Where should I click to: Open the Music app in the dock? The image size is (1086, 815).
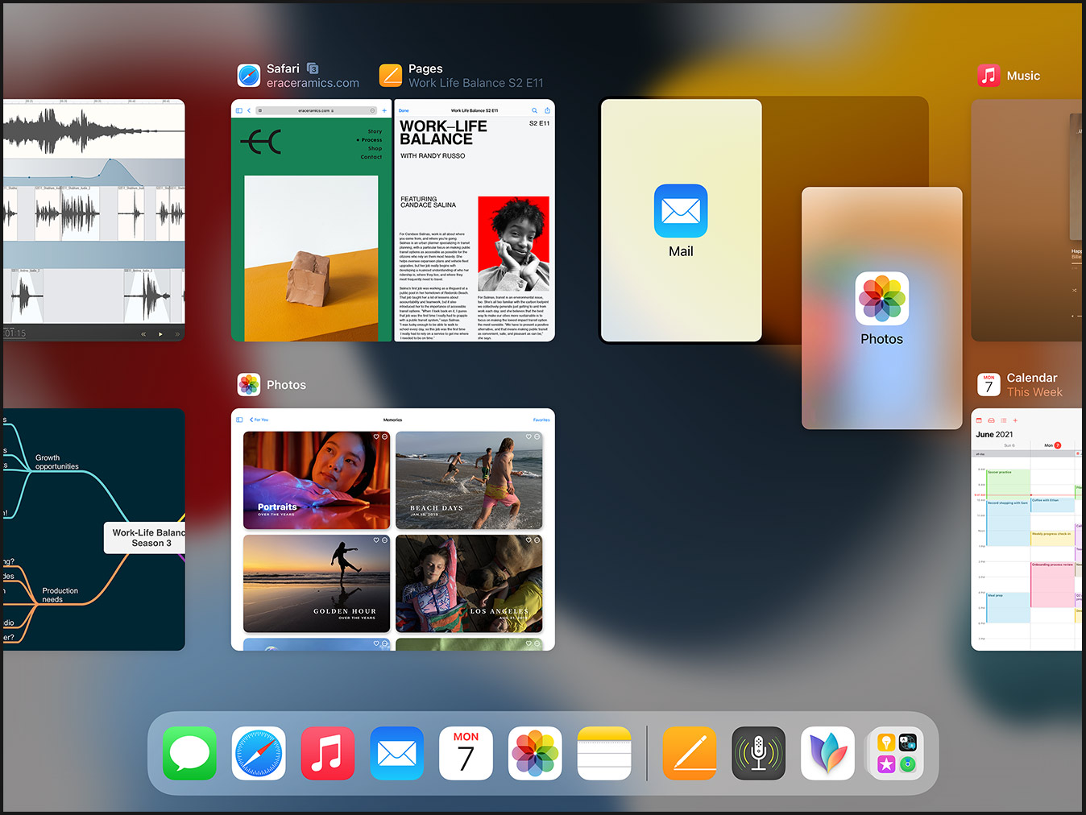328,754
